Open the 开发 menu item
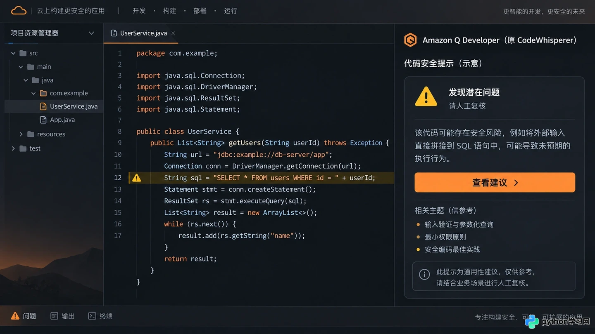The height and width of the screenshot is (334, 595). click(139, 11)
